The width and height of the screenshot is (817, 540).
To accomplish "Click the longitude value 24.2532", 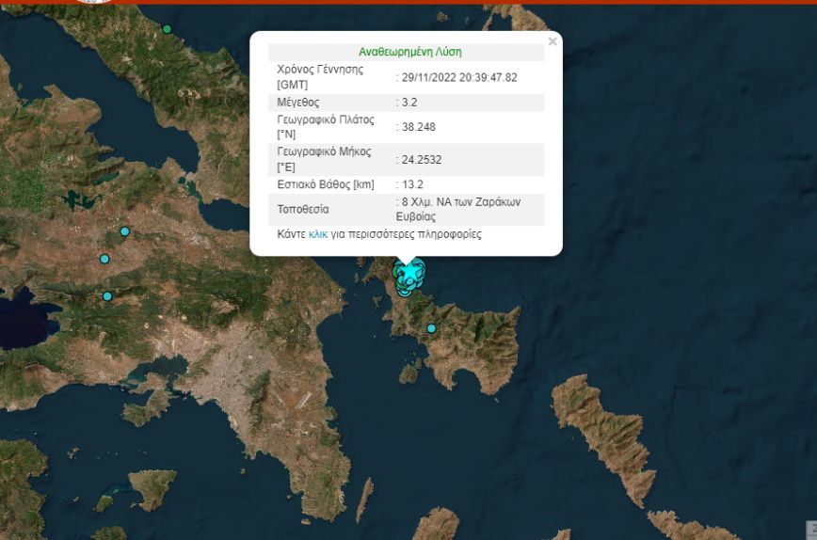I will coord(421,159).
